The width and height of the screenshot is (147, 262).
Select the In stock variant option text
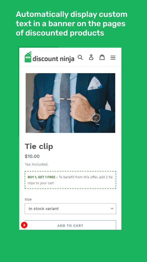click(x=44, y=208)
